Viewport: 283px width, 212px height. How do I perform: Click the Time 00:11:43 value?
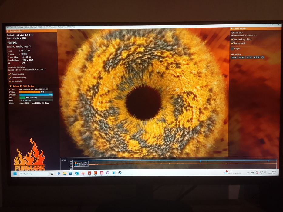(25, 51)
